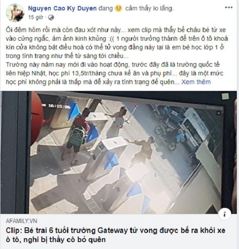239x249 pixels.
Task: Click the info icon on the link preview
Action: click(x=225, y=214)
